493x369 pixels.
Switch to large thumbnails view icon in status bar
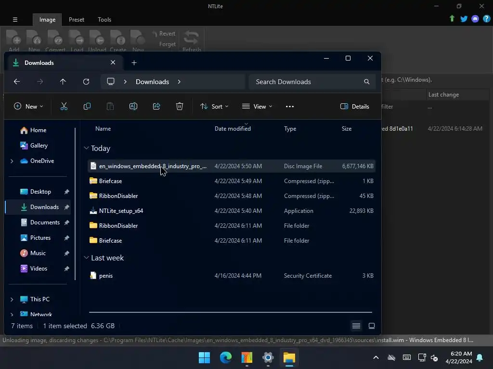click(x=372, y=326)
